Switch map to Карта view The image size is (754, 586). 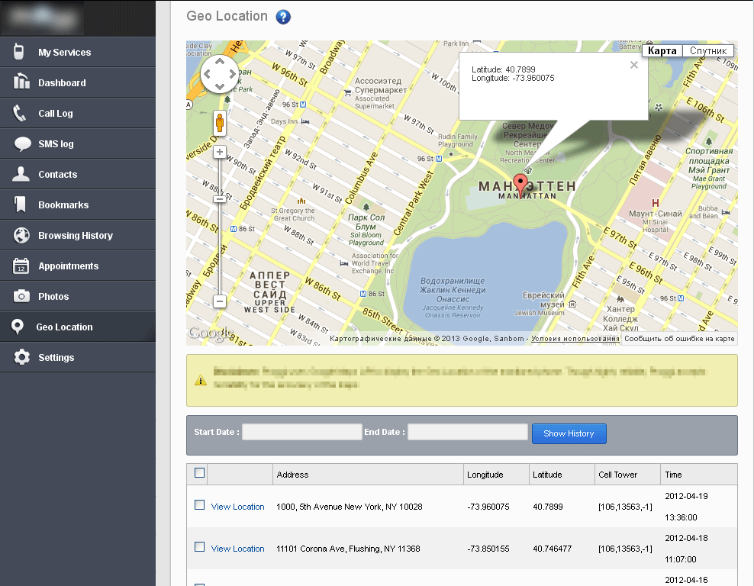coord(662,51)
